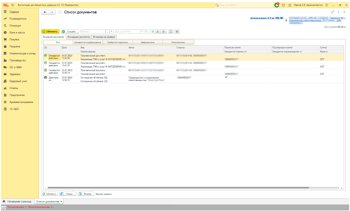Add Список документов to favorites star

pyautogui.click(x=60, y=12)
